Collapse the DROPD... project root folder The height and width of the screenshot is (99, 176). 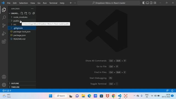point(15,13)
